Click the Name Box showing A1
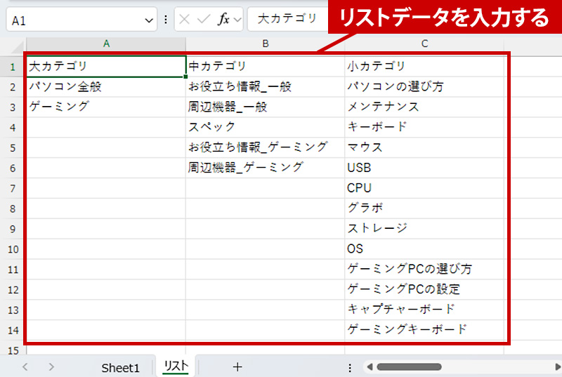Viewport: 562px width, 377px height. (81, 20)
